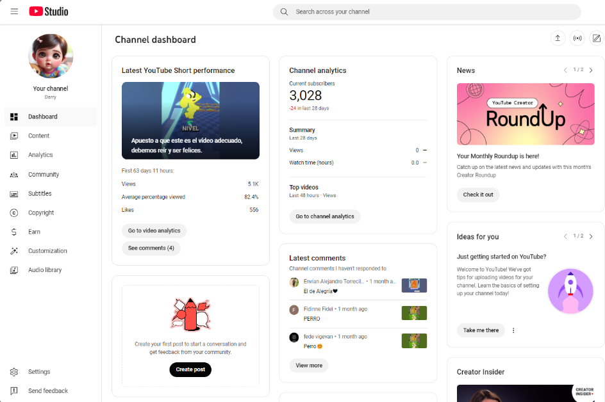Click the Views value '5.1K'
Image resolution: width=605 pixels, height=402 pixels.
tap(253, 184)
